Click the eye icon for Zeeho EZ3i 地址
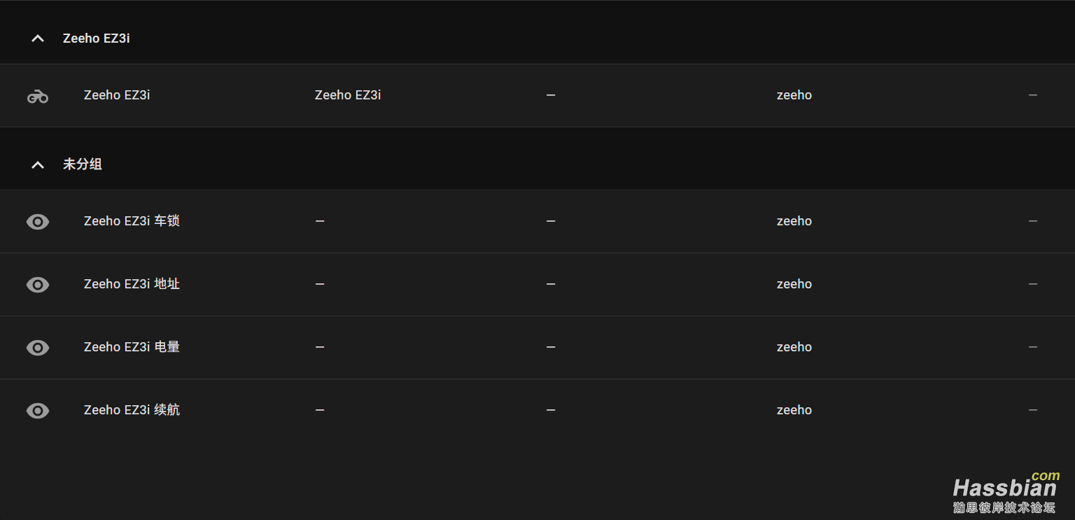 pyautogui.click(x=38, y=285)
